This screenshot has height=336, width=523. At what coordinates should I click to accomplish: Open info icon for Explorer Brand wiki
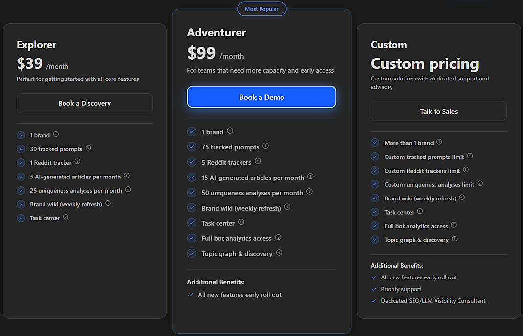pos(108,203)
